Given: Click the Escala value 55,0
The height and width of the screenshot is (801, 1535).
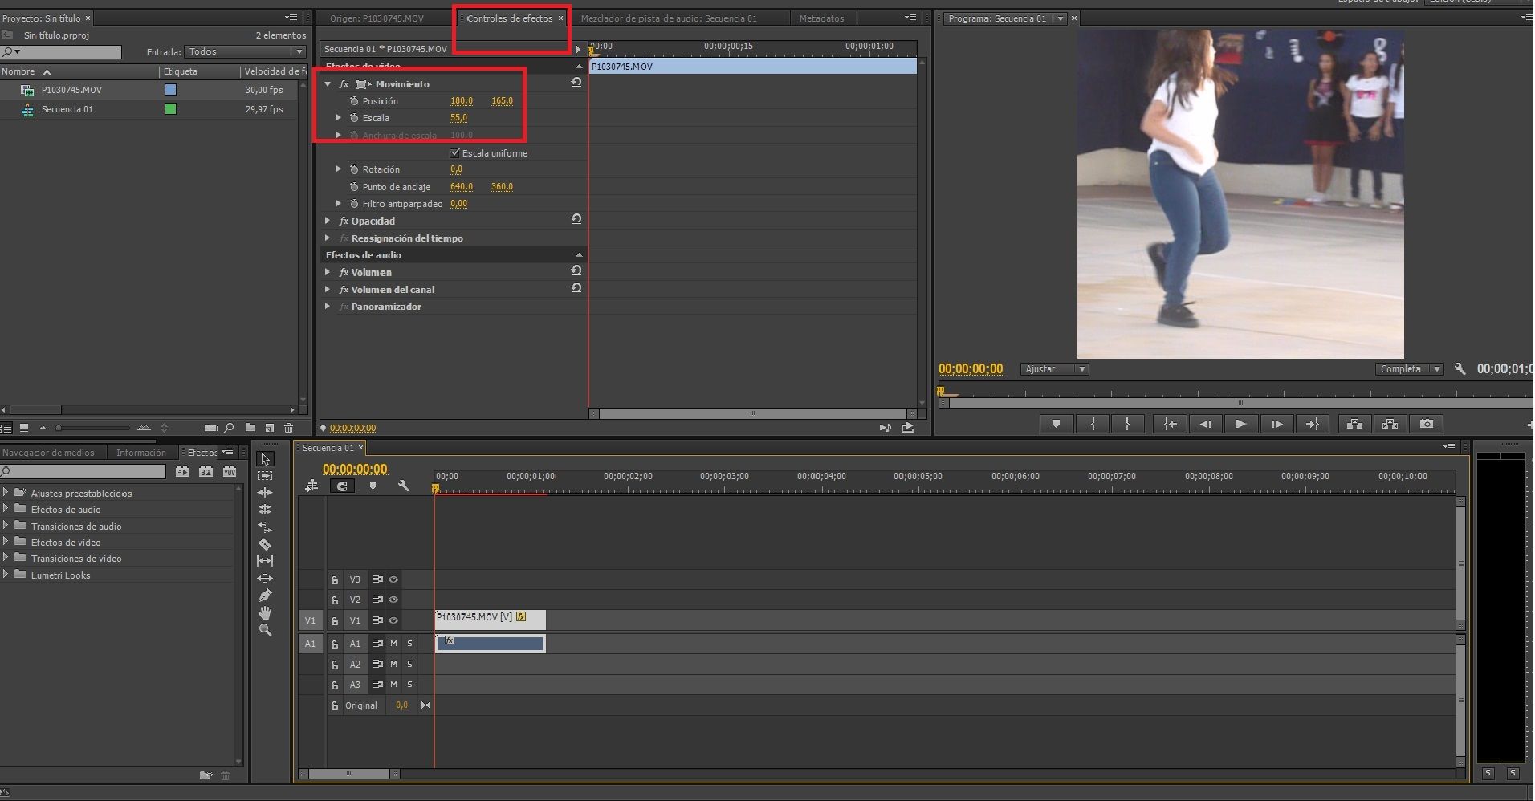Looking at the screenshot, I should pyautogui.click(x=458, y=118).
